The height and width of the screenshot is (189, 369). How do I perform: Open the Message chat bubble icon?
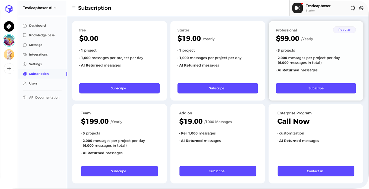[25, 45]
